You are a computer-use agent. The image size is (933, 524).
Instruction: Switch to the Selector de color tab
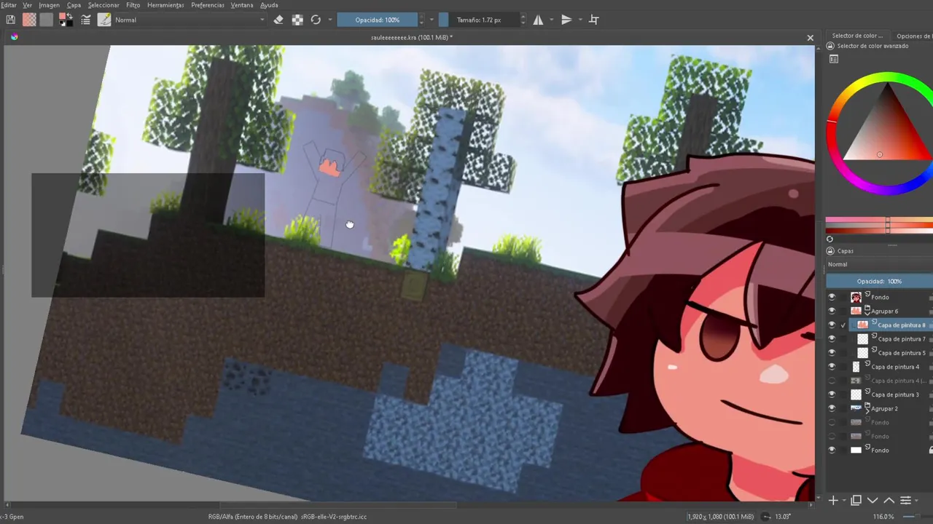click(857, 36)
